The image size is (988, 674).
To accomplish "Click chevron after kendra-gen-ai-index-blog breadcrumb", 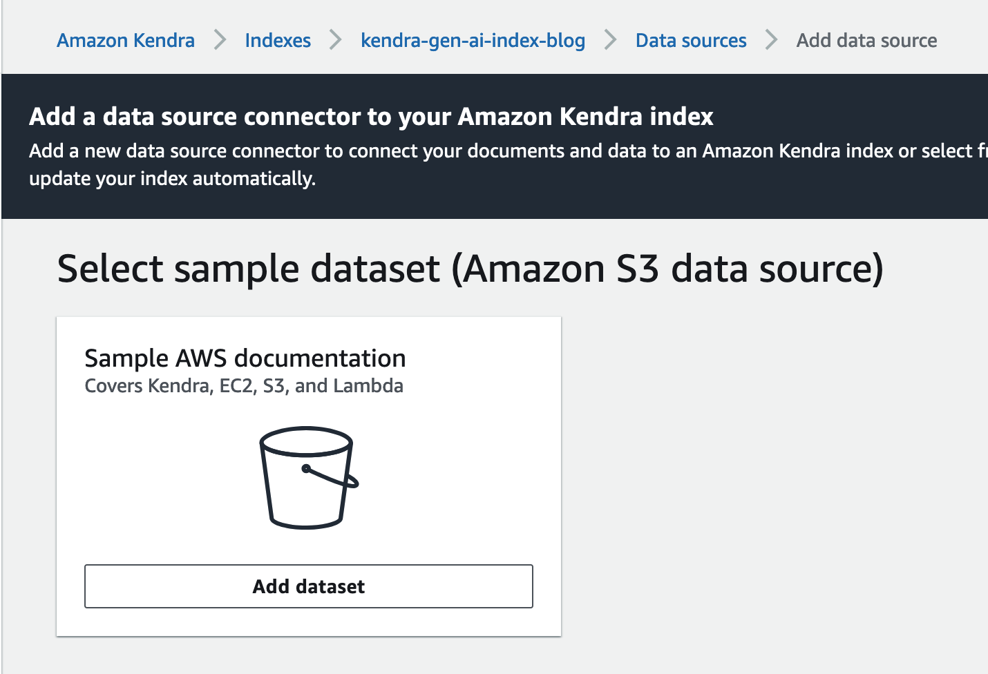I will (610, 40).
